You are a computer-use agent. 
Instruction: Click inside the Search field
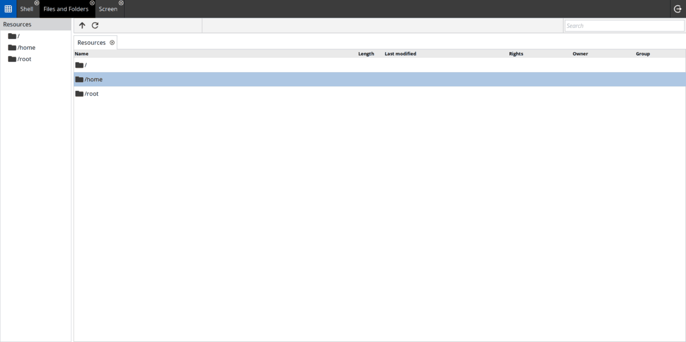(x=624, y=26)
